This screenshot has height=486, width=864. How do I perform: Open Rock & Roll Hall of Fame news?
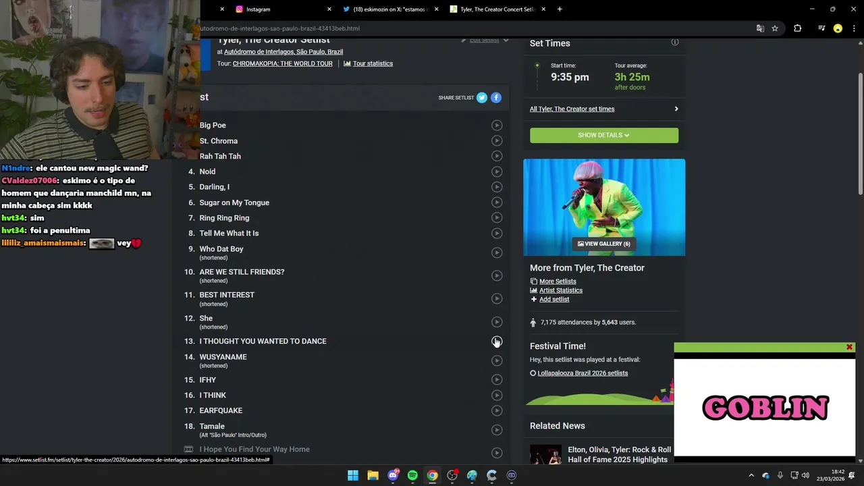[x=620, y=454]
